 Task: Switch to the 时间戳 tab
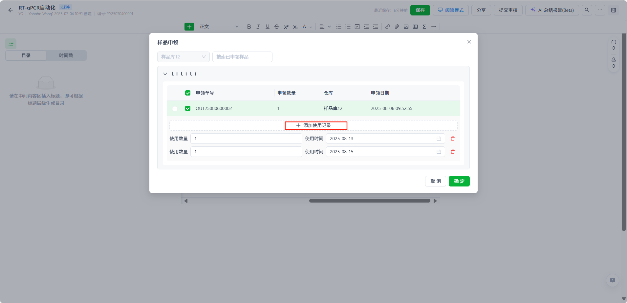pyautogui.click(x=66, y=55)
